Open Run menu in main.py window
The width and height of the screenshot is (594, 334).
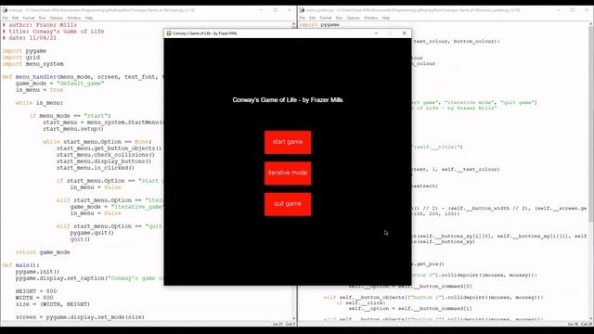(x=42, y=18)
